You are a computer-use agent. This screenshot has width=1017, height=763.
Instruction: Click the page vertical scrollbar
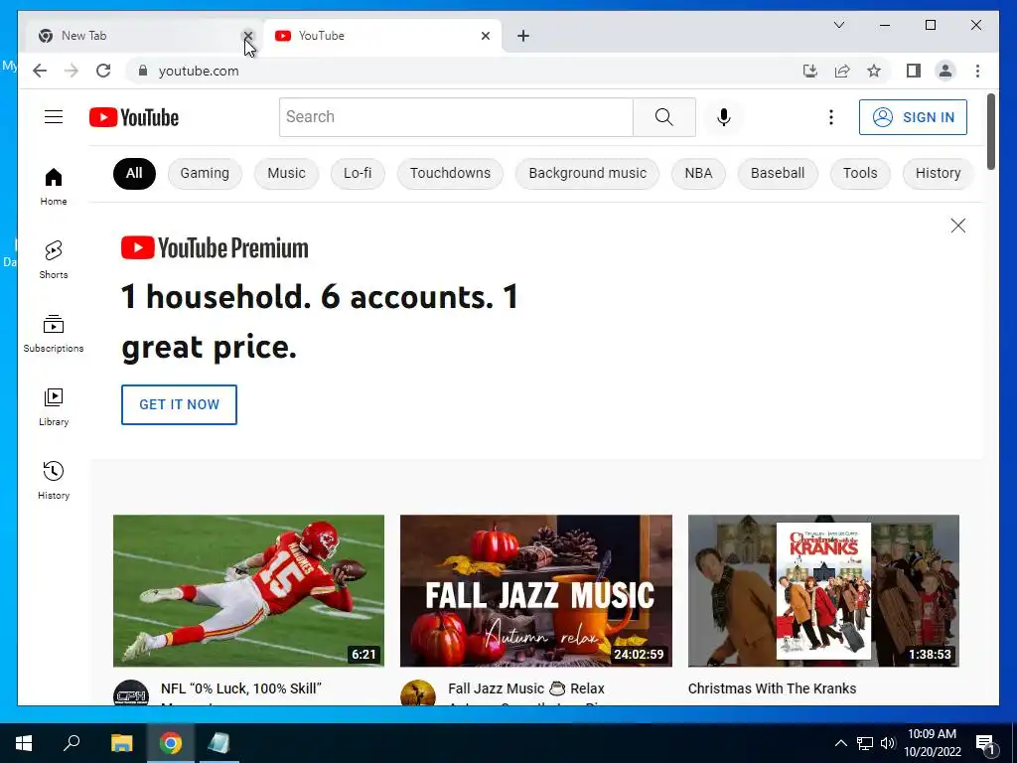tap(990, 132)
